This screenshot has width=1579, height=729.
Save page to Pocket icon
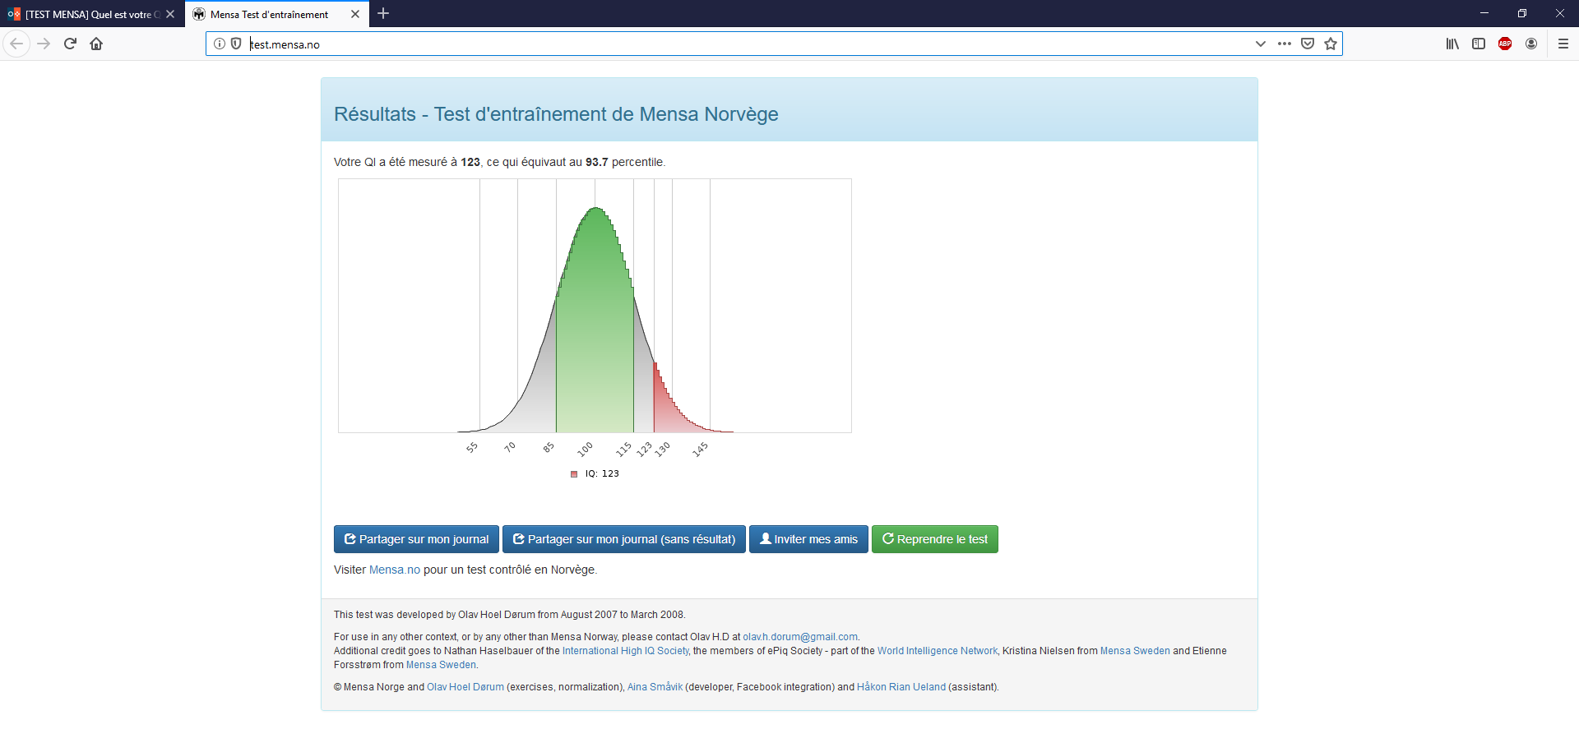coord(1308,44)
